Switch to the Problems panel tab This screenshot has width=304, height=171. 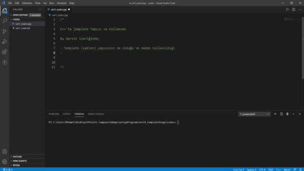[54, 114]
